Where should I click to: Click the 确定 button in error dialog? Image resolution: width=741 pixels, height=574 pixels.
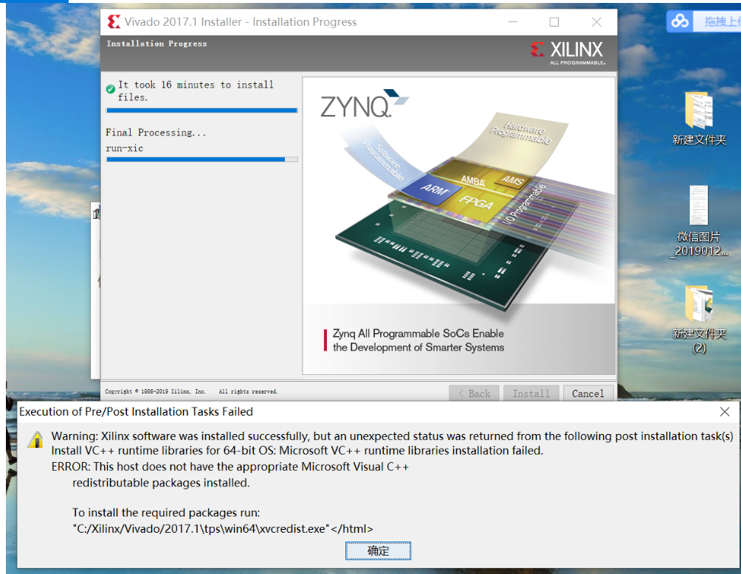click(378, 550)
